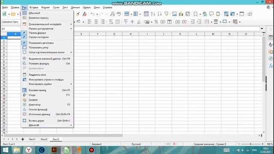Click the Name Box showing A1
The width and height of the screenshot is (274, 154).
click(x=11, y=29)
